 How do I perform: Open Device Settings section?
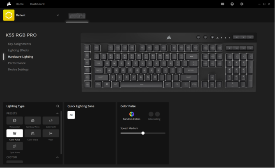pyautogui.click(x=18, y=69)
